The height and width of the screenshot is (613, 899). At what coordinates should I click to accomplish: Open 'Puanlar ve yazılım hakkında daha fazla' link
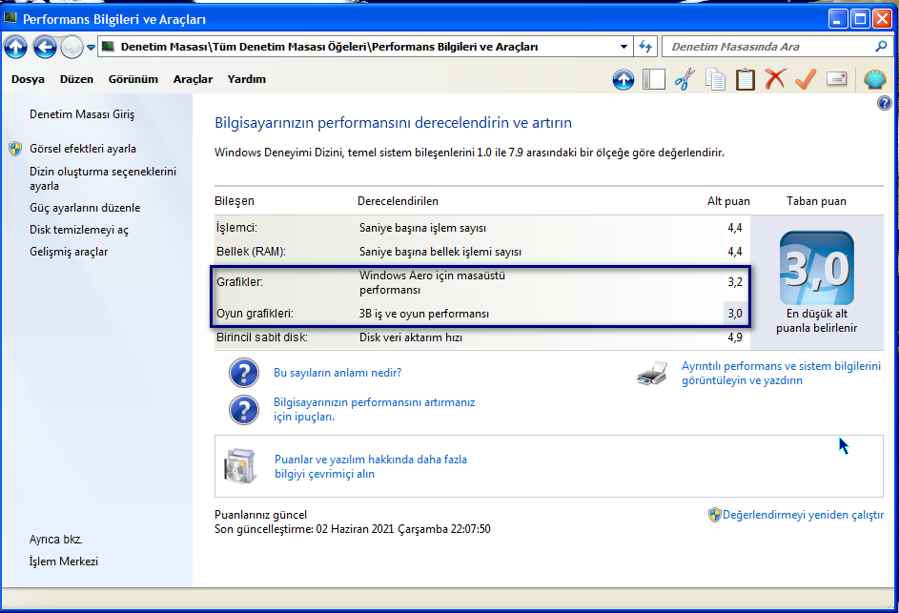[371, 466]
